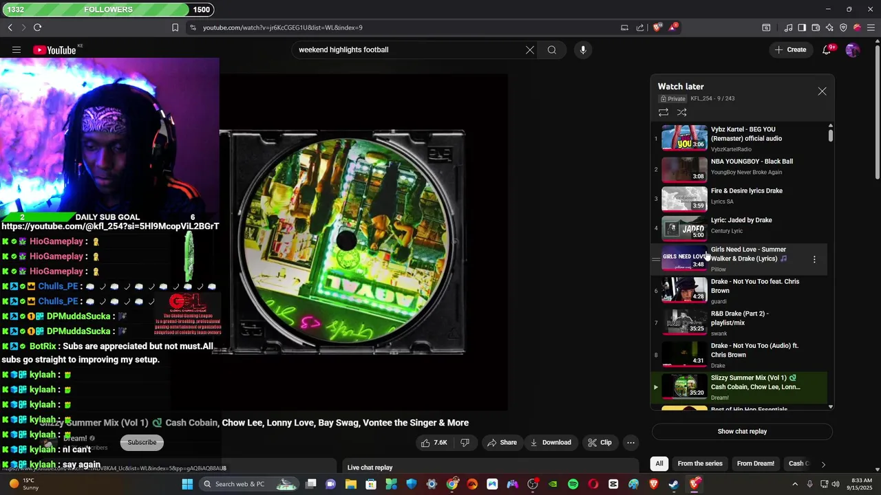
Task: Bookmark this page icon in address bar
Action: pyautogui.click(x=175, y=27)
